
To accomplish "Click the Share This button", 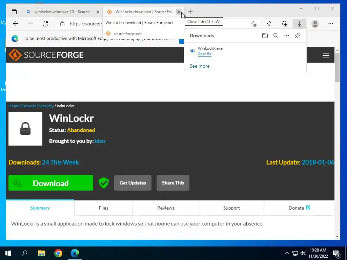I will click(x=173, y=183).
